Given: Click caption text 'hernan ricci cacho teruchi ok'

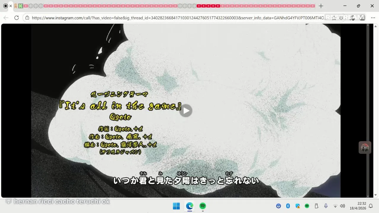Looking at the screenshot, I should click(x=62, y=201).
